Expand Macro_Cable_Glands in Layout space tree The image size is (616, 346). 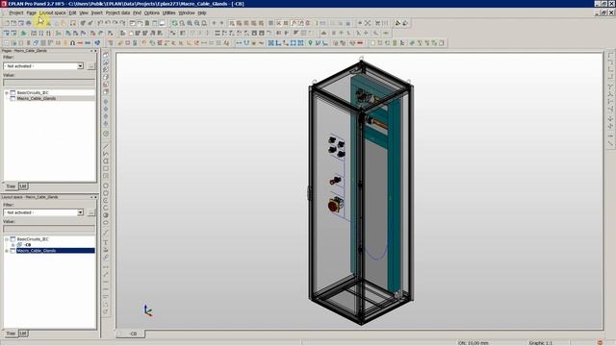pyautogui.click(x=7, y=251)
